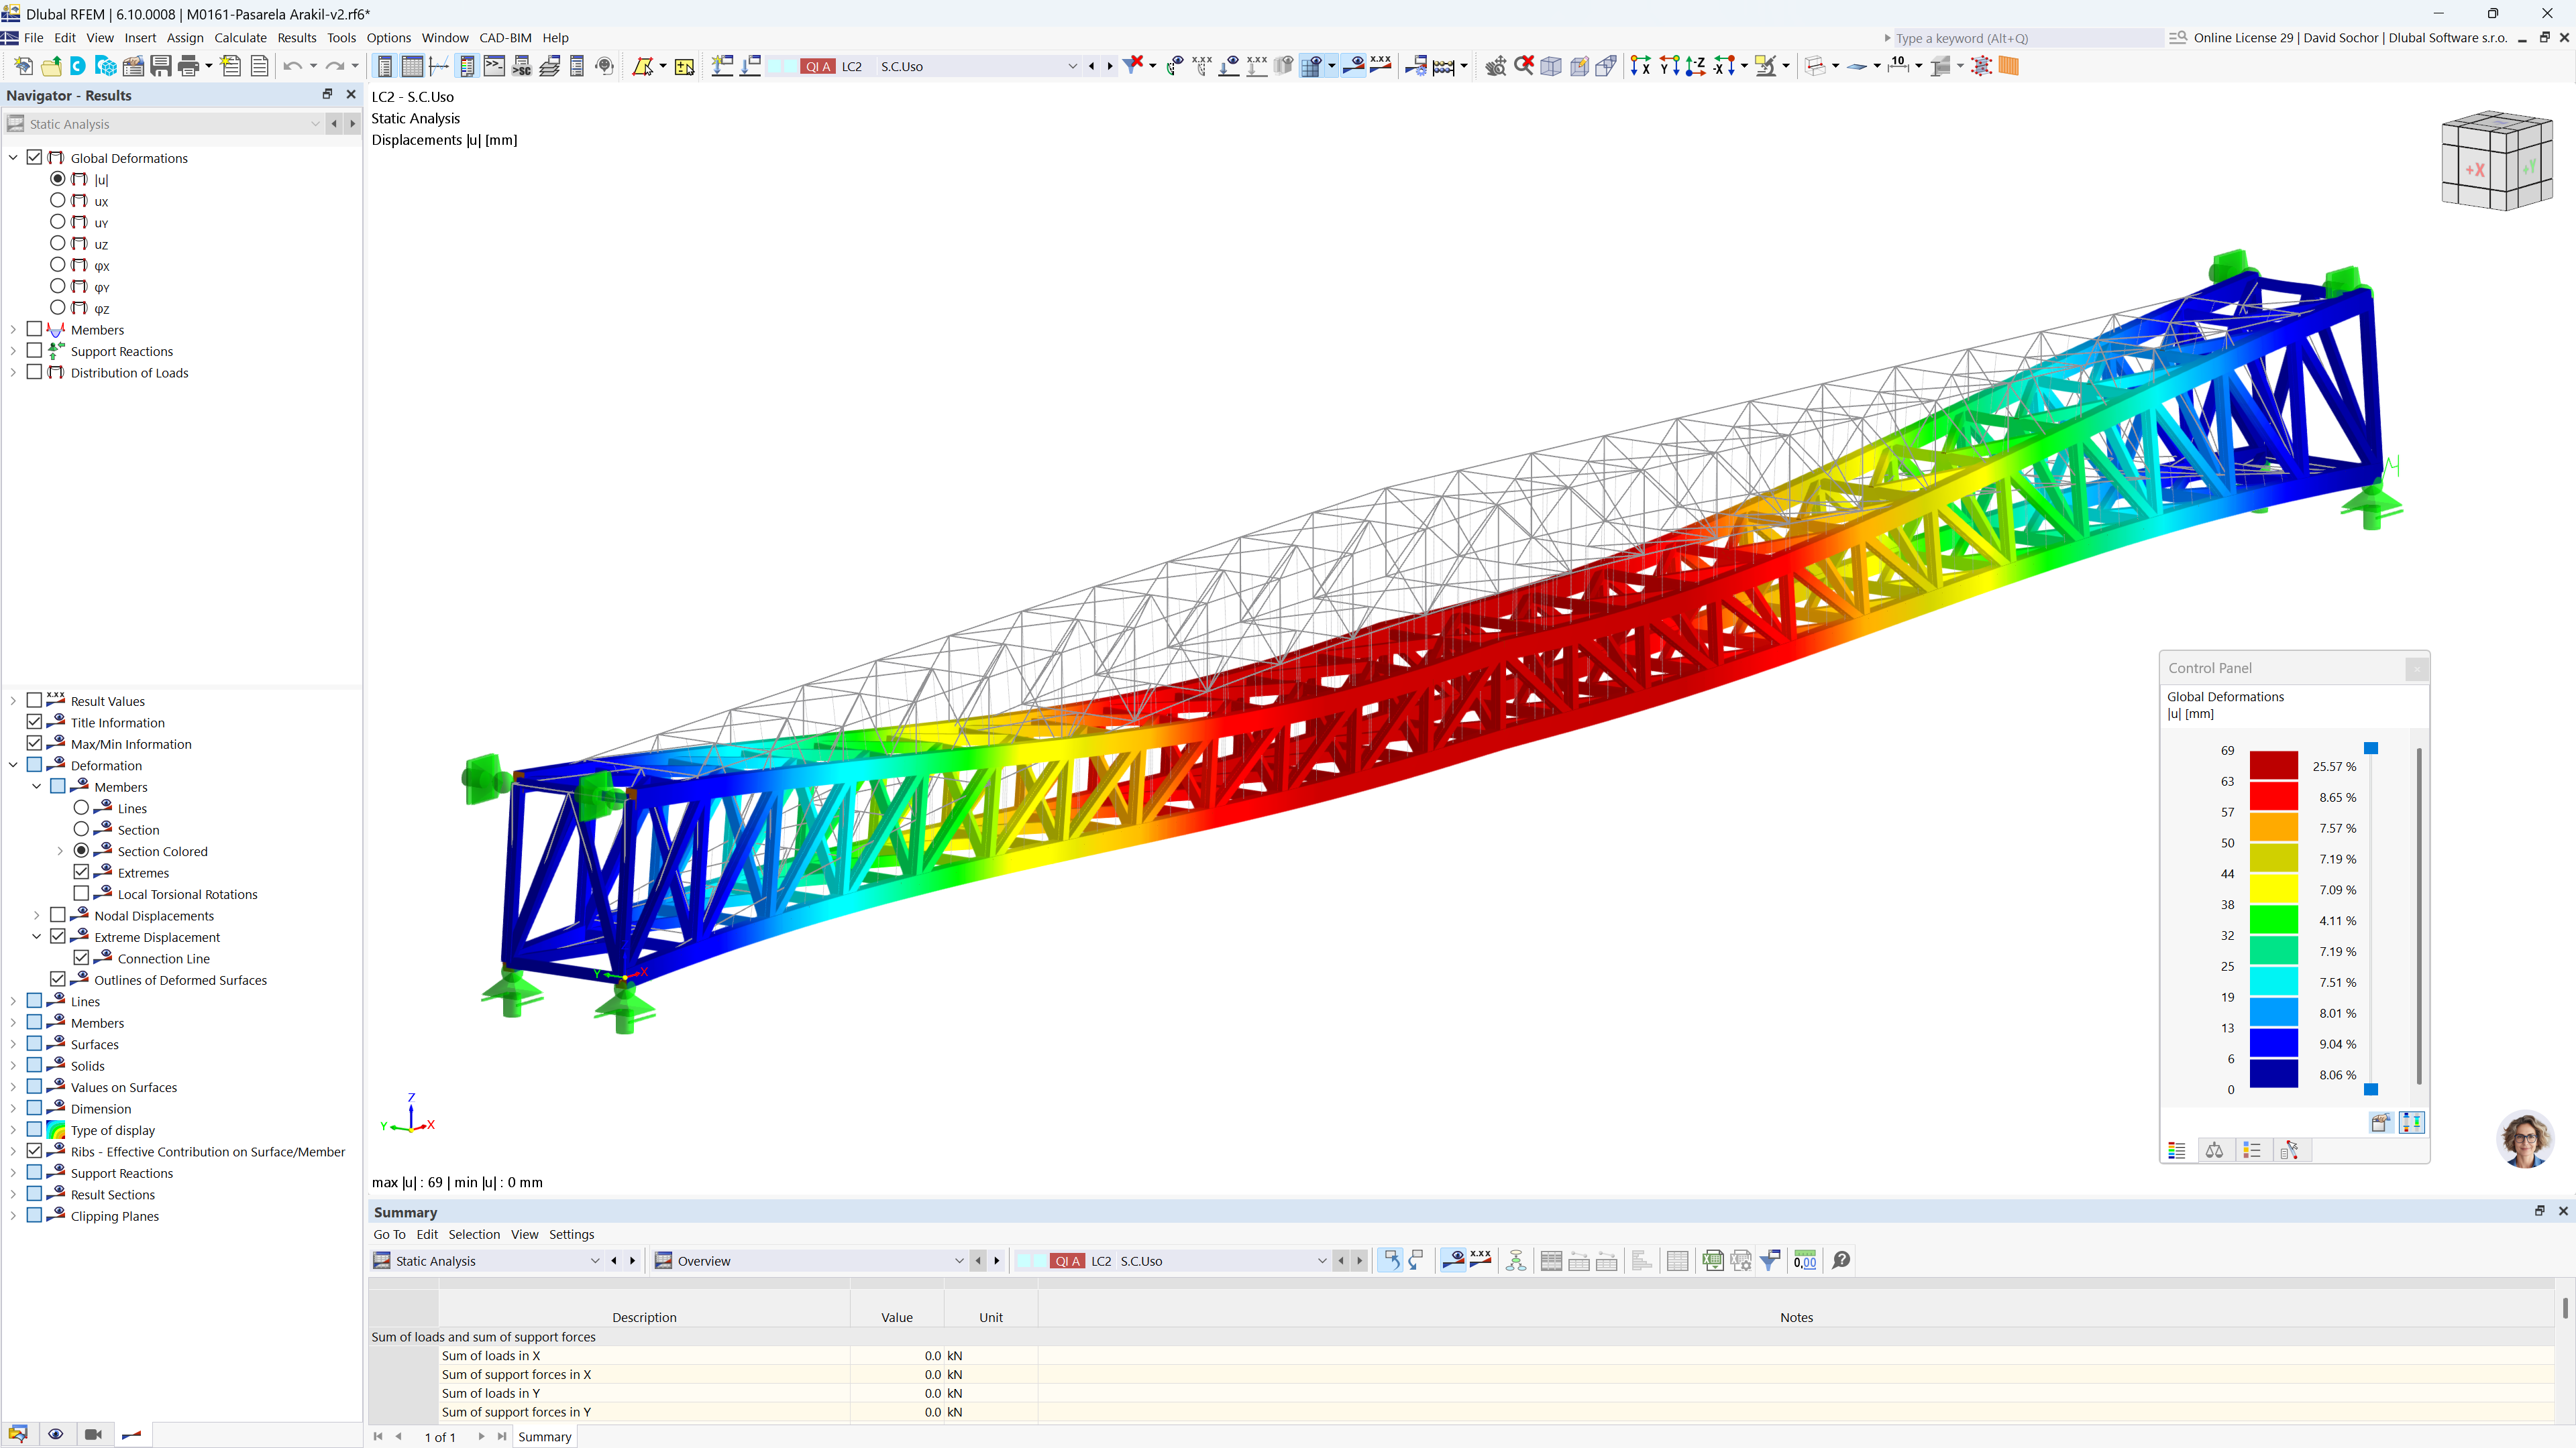Expand the Support Reactions tree item

click(13, 351)
